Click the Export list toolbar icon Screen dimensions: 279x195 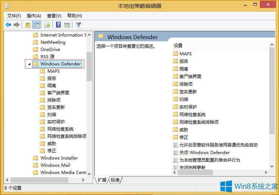(47, 25)
